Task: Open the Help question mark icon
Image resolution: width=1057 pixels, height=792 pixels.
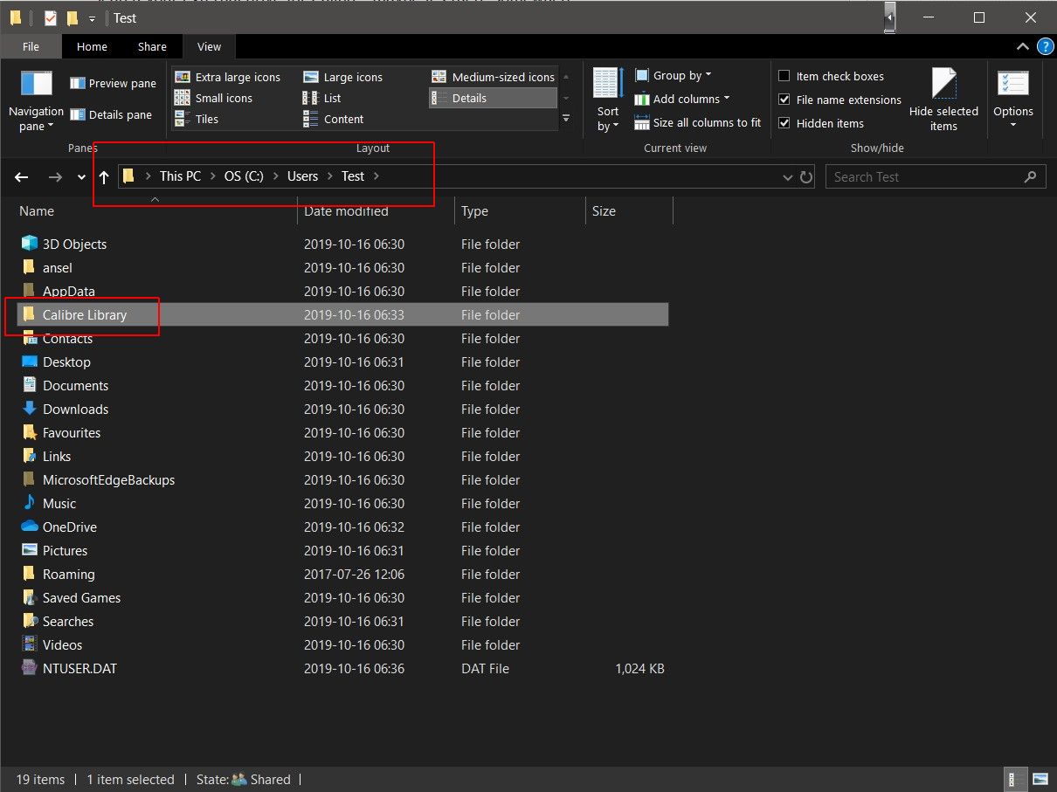Action: 1044,46
